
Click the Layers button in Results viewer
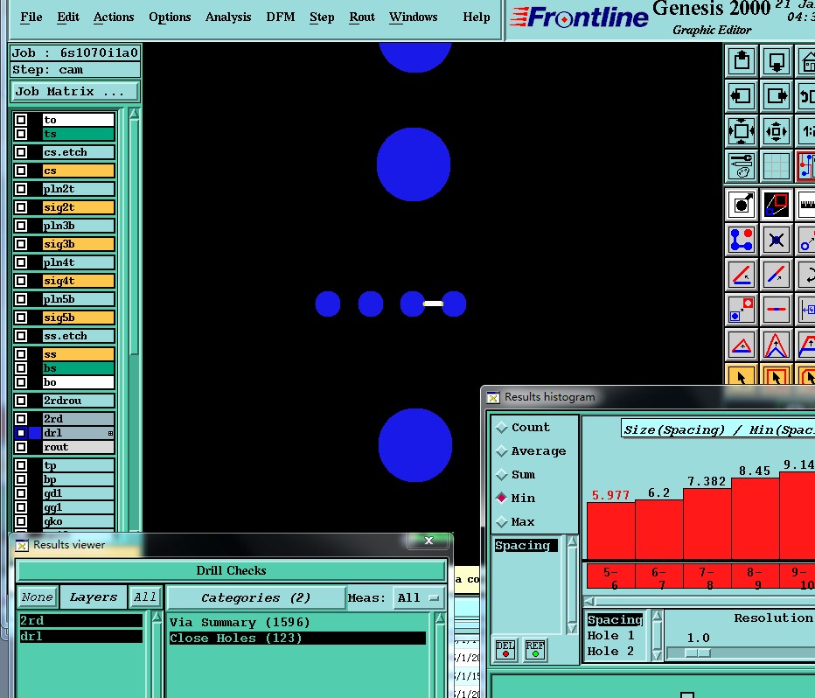[x=94, y=597]
